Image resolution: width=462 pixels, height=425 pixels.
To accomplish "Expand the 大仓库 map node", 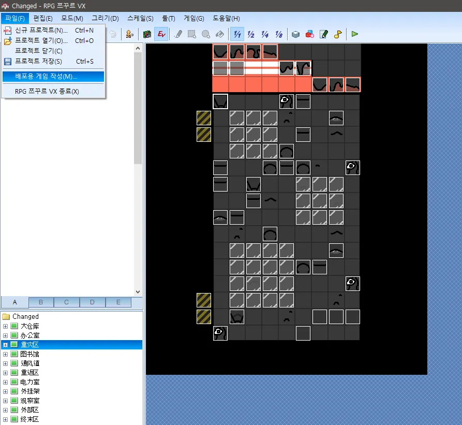I will tap(5, 326).
